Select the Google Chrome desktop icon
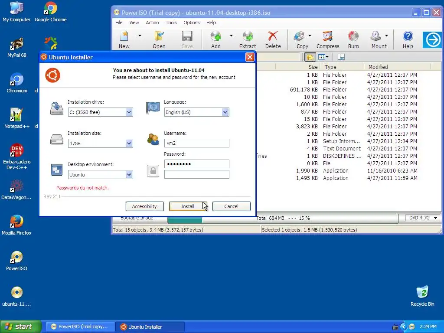The height and width of the screenshot is (333, 444). pos(51,12)
